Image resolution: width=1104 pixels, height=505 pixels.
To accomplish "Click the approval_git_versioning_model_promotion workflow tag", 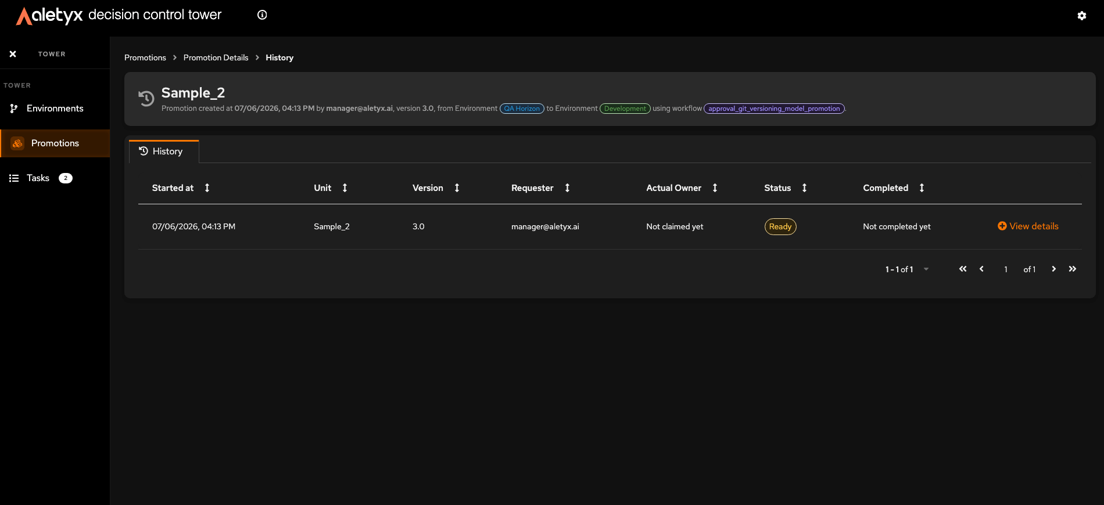I will 774,109.
